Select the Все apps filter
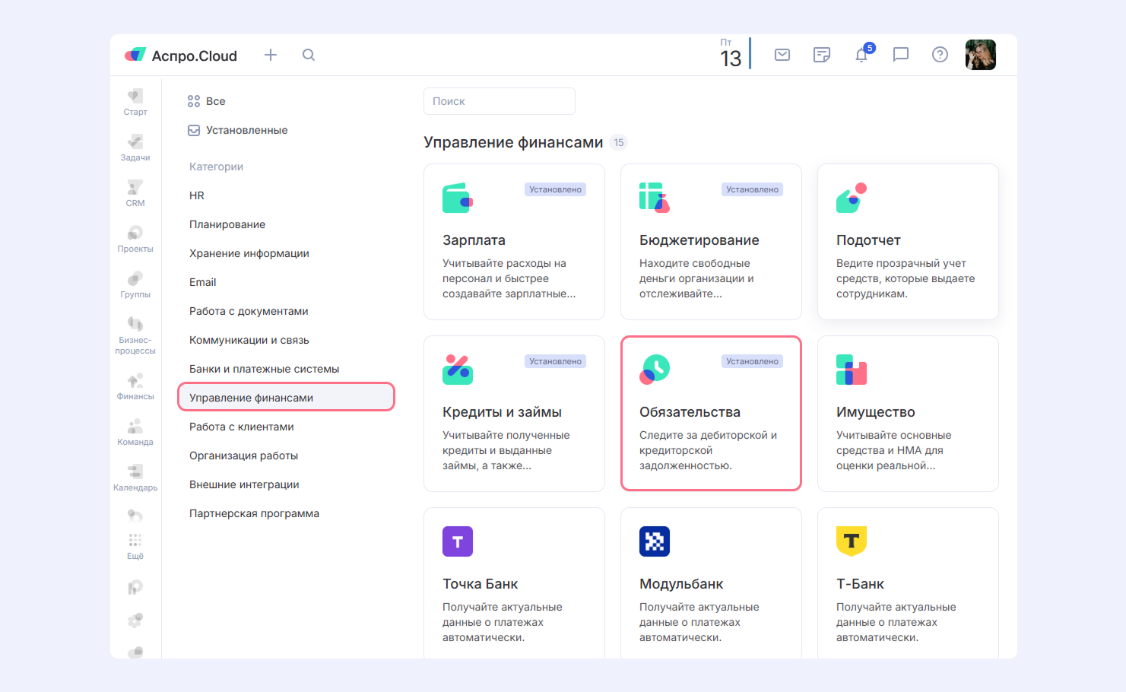This screenshot has width=1126, height=692. coord(215,101)
